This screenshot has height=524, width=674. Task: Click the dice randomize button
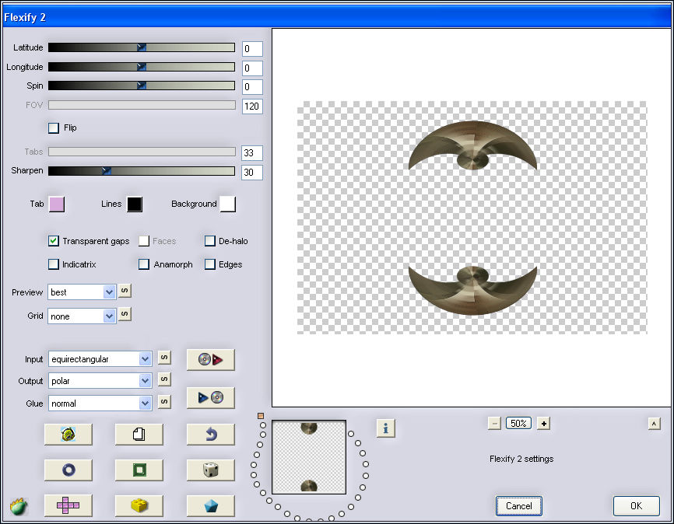tap(211, 470)
